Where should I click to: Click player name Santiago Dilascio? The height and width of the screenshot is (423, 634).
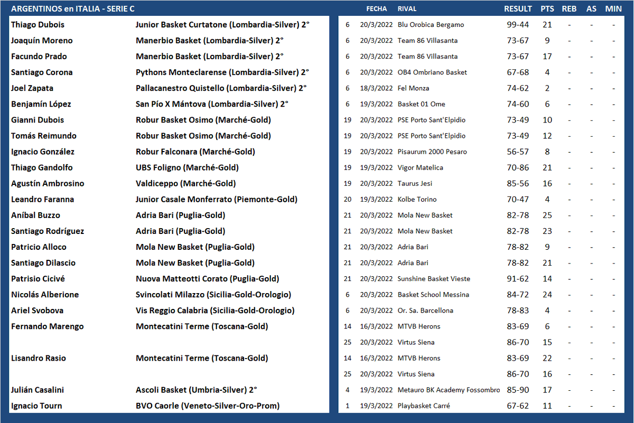[43, 262]
